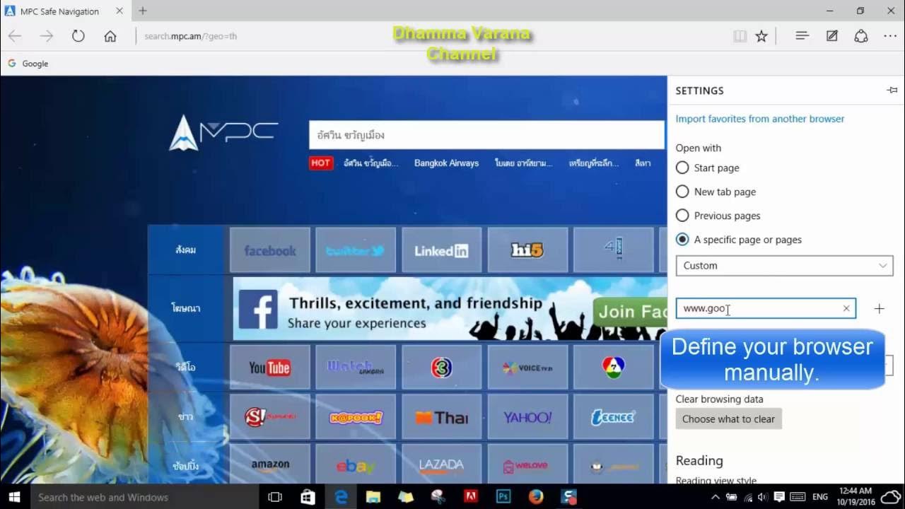Open the Windows Start menu
This screenshot has height=509, width=905.
(x=14, y=497)
